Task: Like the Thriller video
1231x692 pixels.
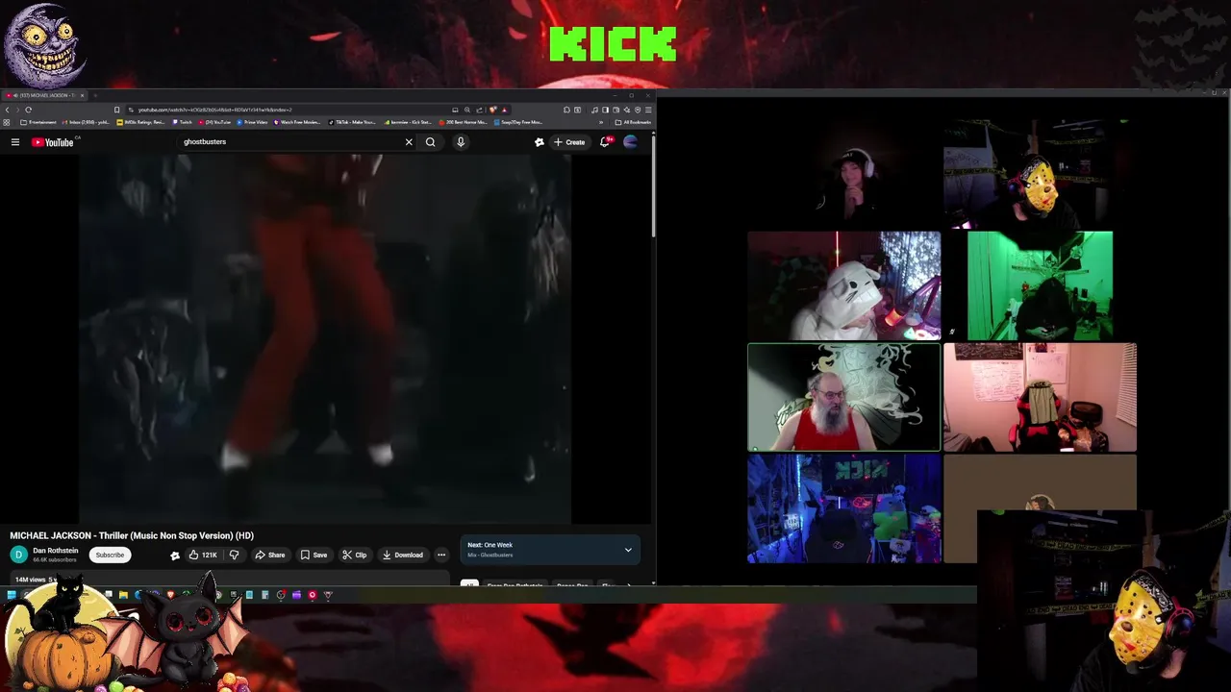Action: (203, 555)
